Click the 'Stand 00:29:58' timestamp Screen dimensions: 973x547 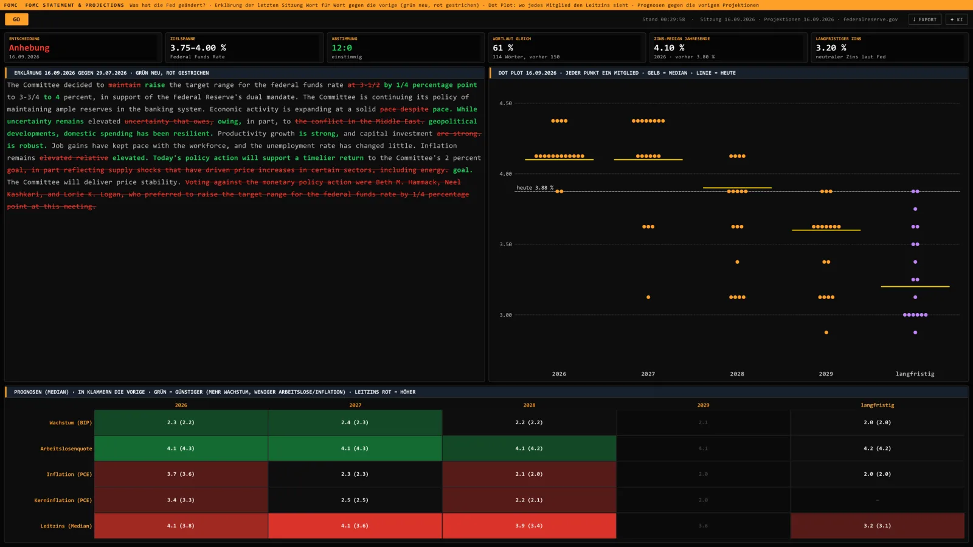pos(663,19)
